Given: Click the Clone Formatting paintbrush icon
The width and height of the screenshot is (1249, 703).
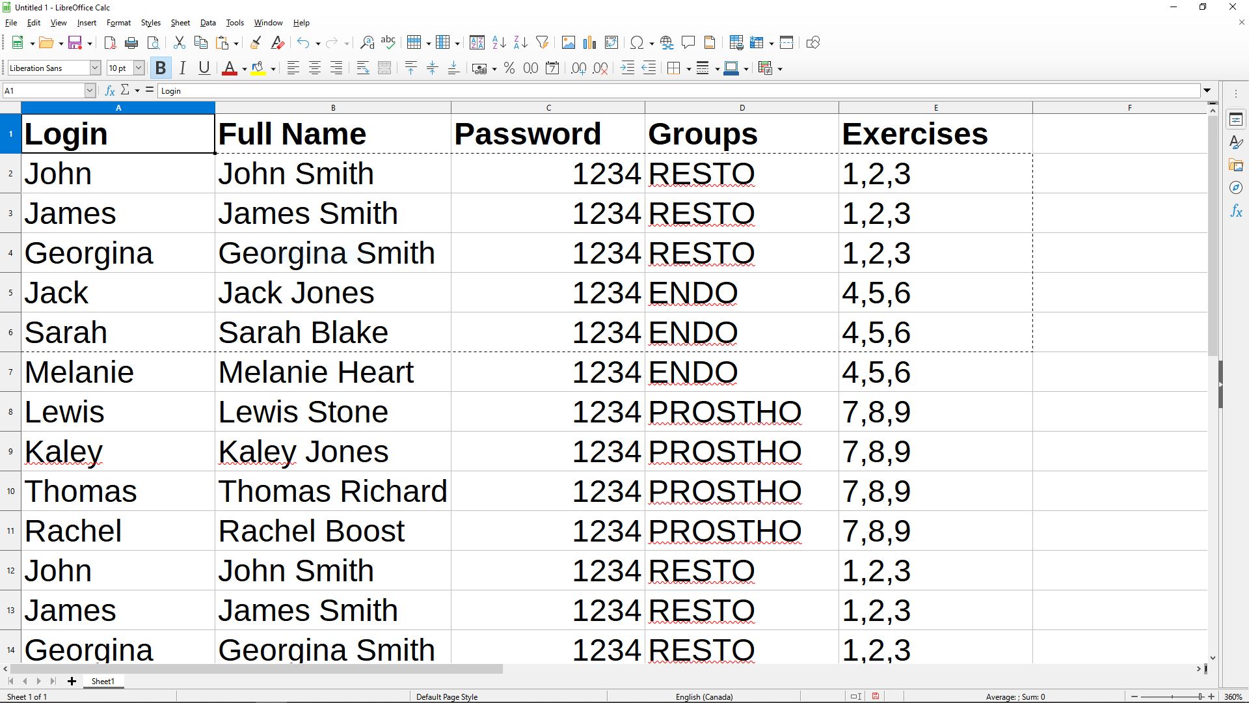Looking at the screenshot, I should click(x=256, y=43).
